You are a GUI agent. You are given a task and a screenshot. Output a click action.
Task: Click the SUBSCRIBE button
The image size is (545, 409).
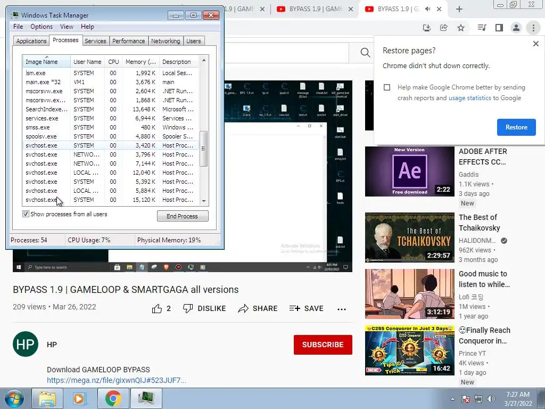tap(323, 345)
